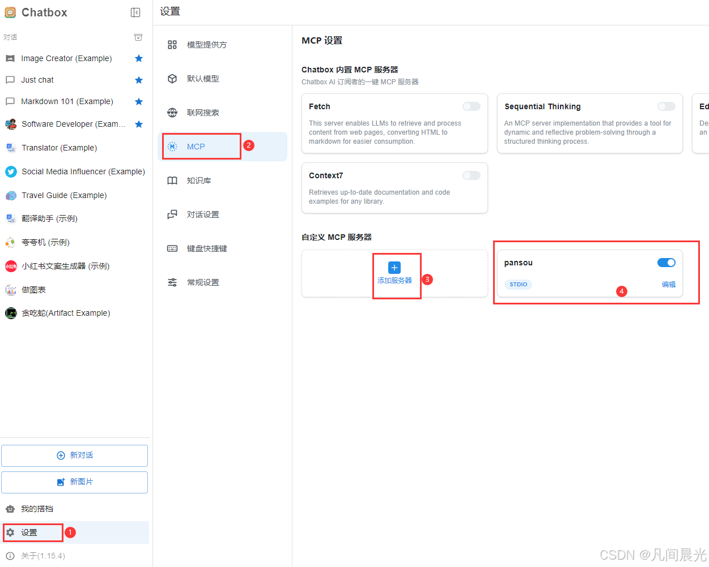Click the Translator (Example) conversation icon

pos(10,148)
